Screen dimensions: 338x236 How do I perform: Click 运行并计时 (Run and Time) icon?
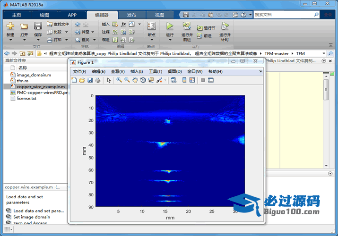[x=225, y=26]
